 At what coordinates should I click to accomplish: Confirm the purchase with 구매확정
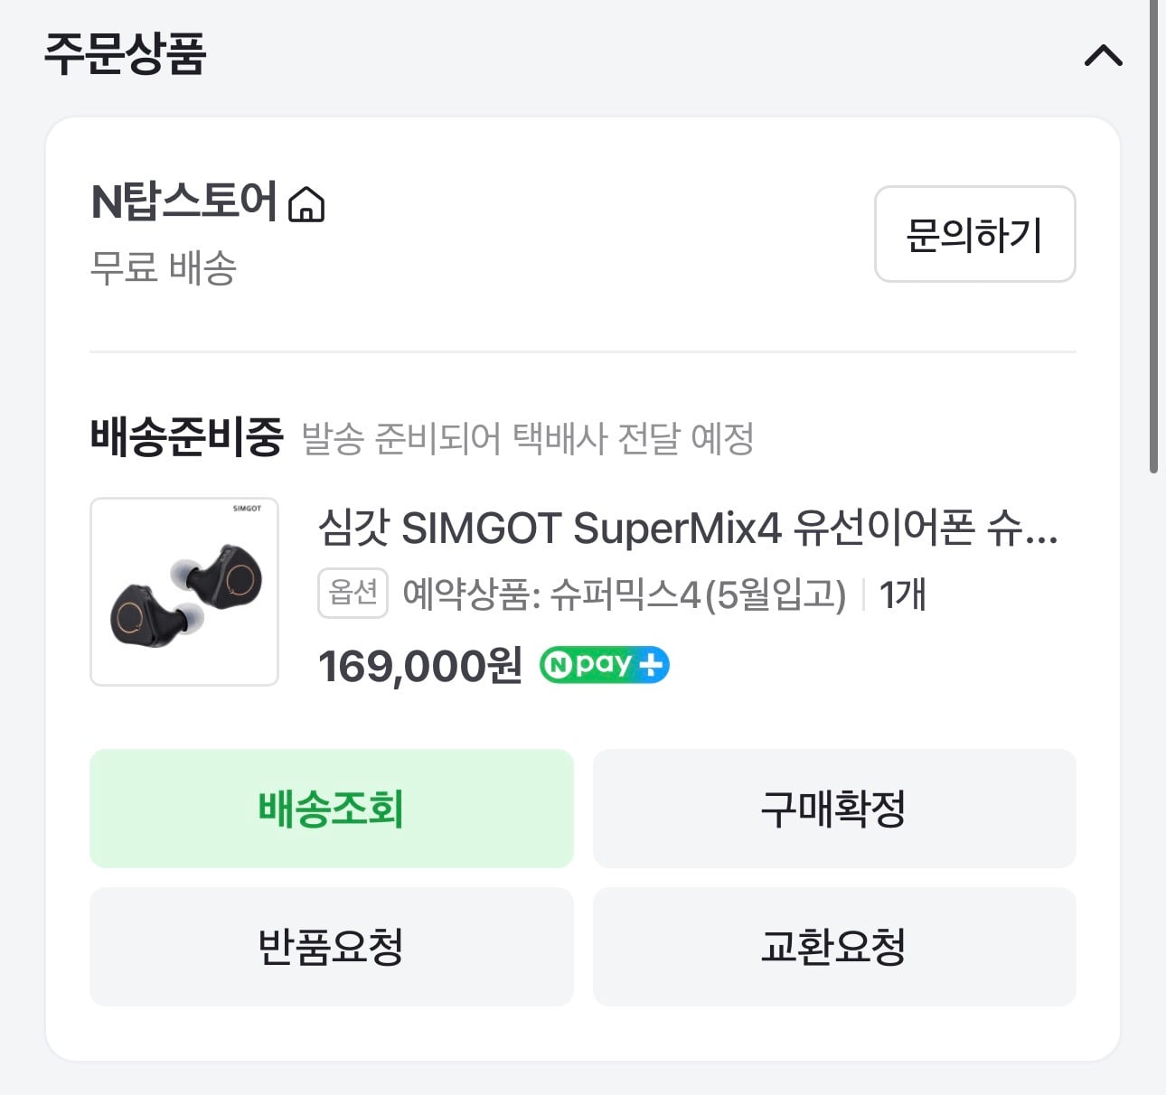click(x=834, y=808)
